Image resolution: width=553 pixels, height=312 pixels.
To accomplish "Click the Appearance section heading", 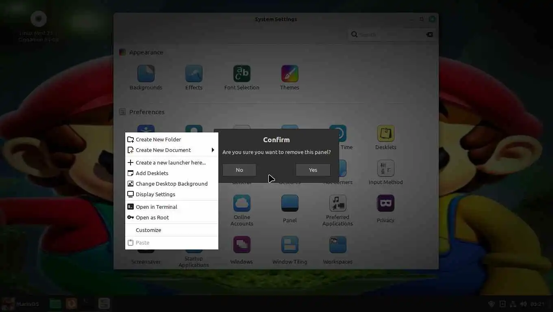I will 146,52.
